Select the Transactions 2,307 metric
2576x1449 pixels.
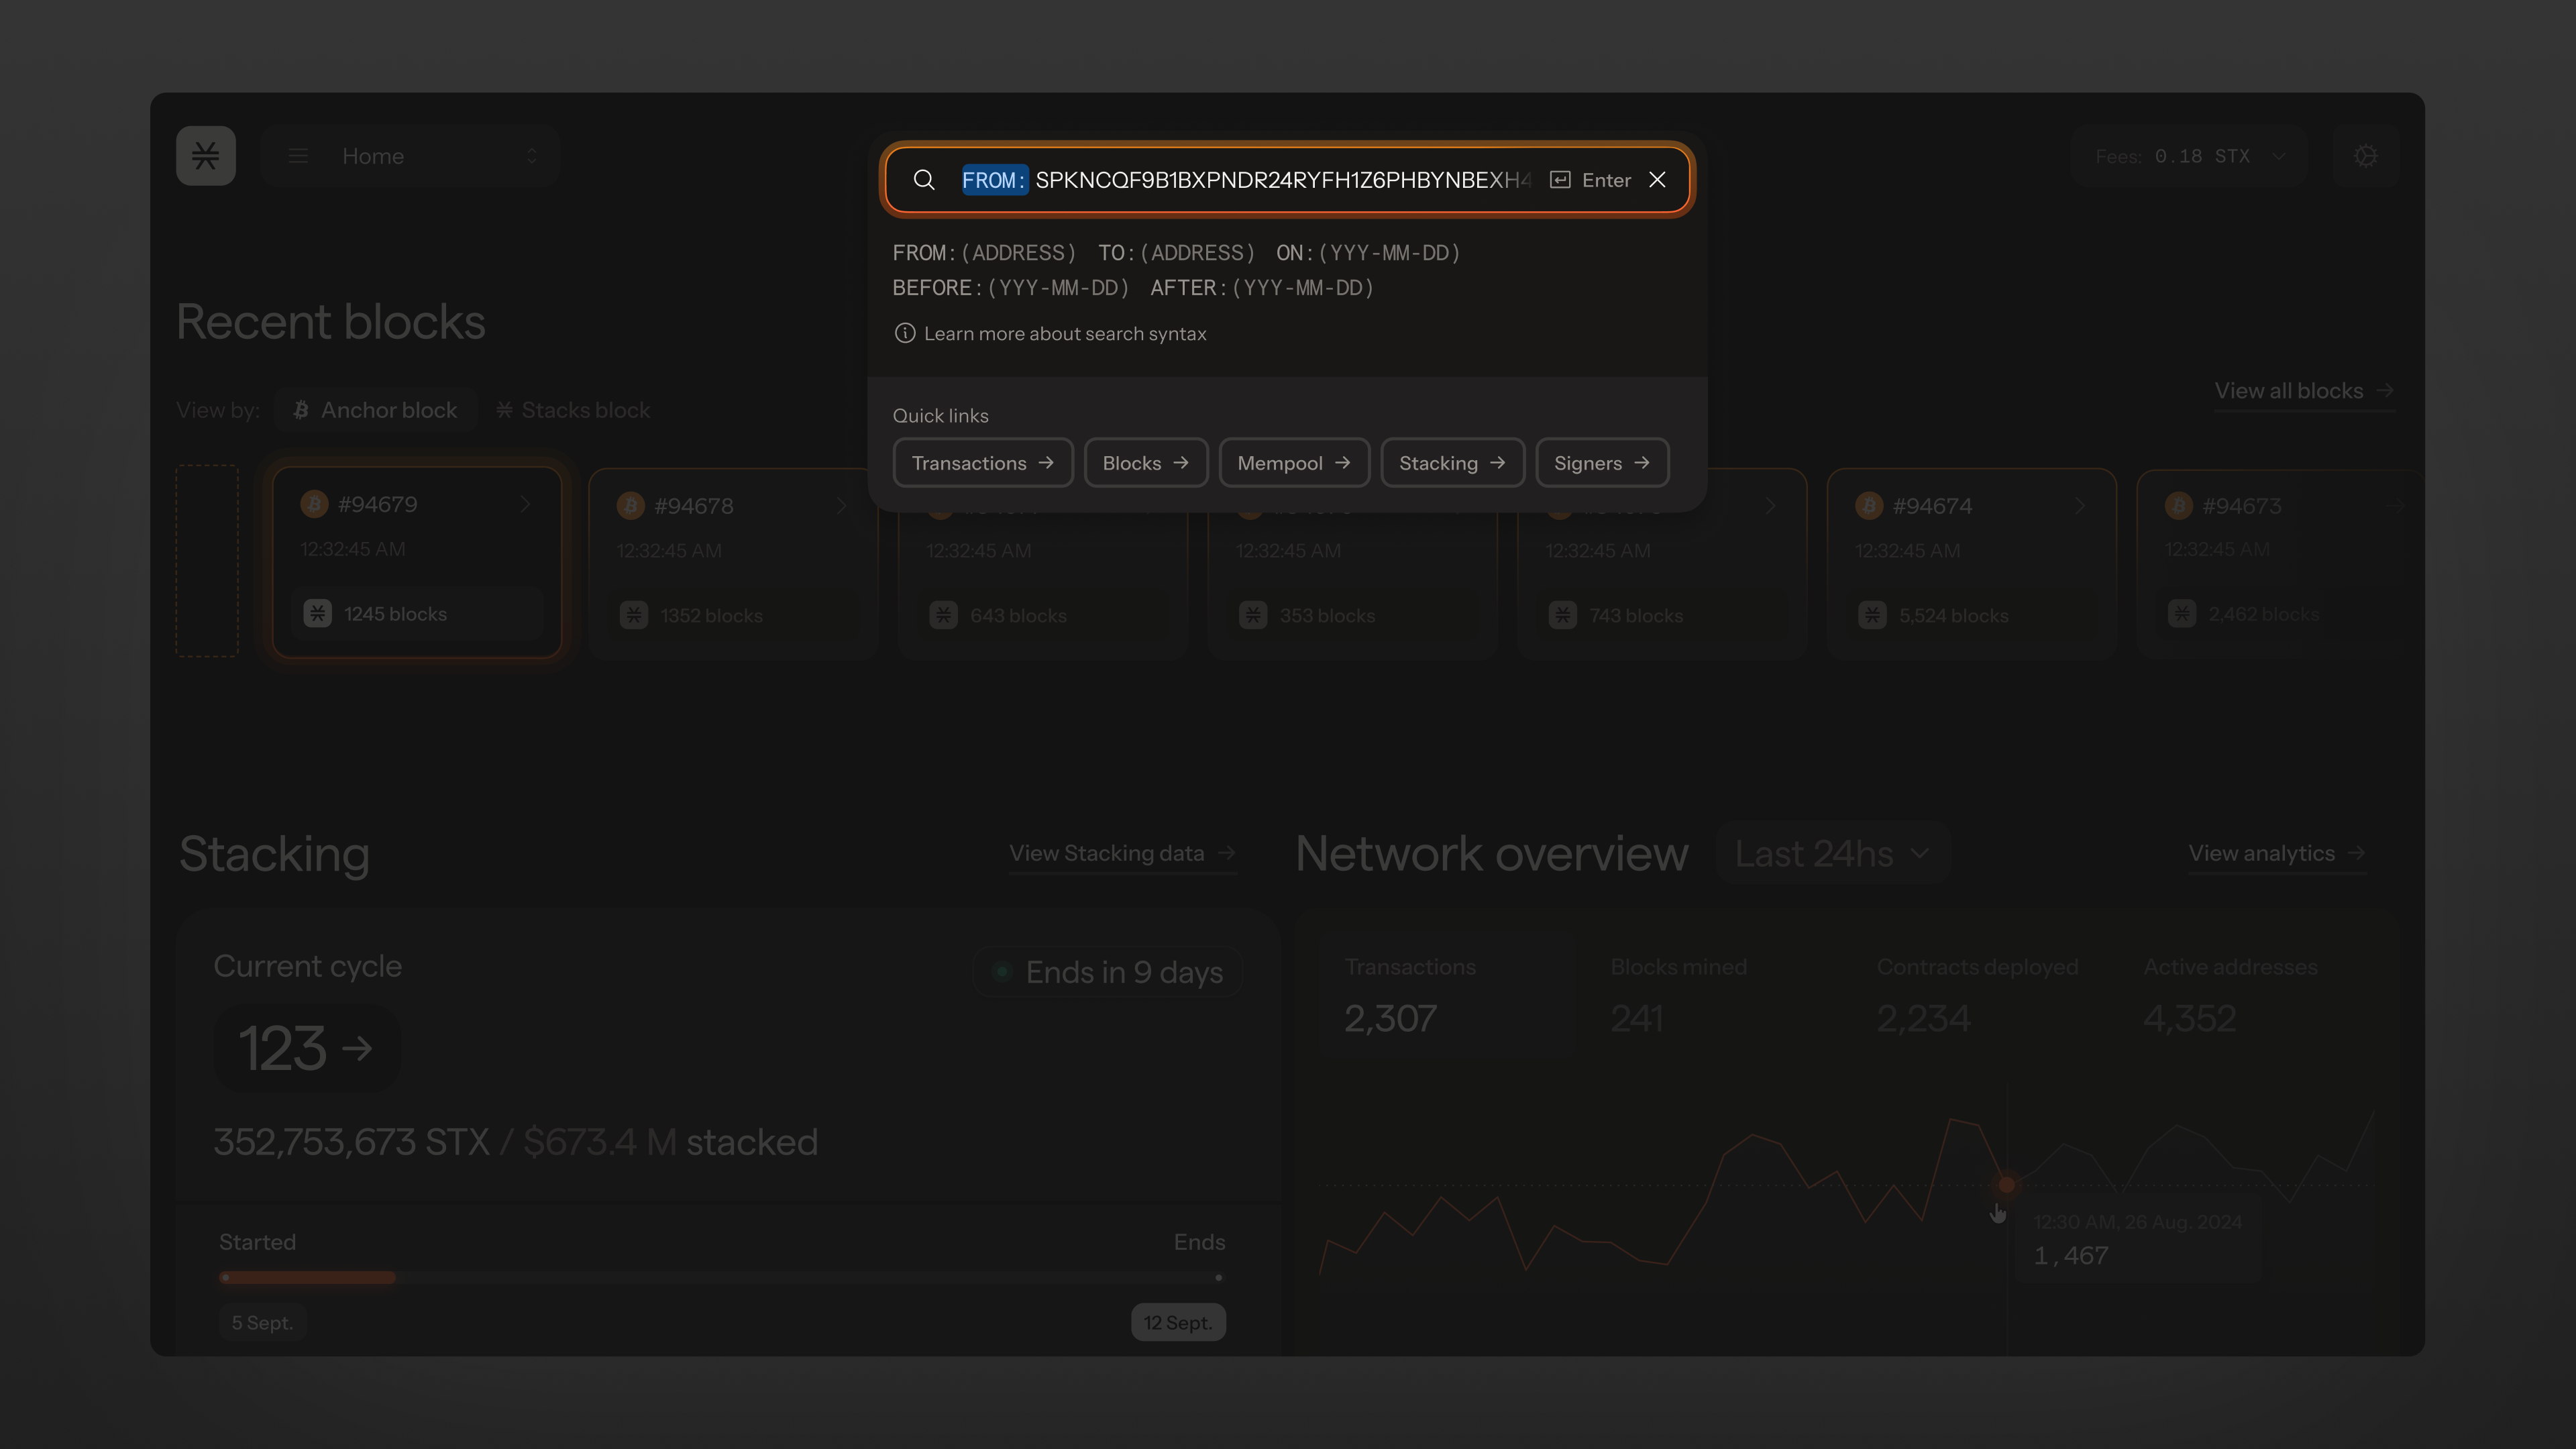click(1448, 996)
